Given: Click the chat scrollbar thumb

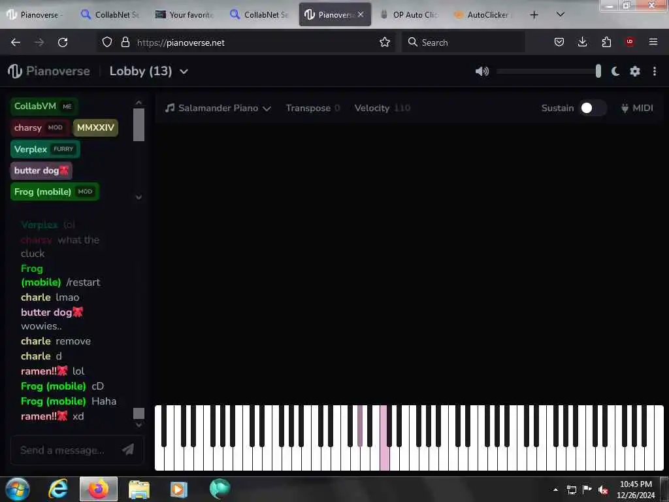Looking at the screenshot, I should [x=139, y=413].
